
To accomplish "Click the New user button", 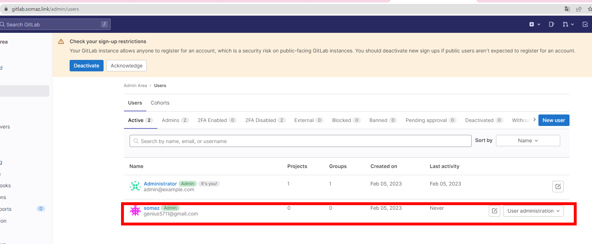I will pos(554,120).
